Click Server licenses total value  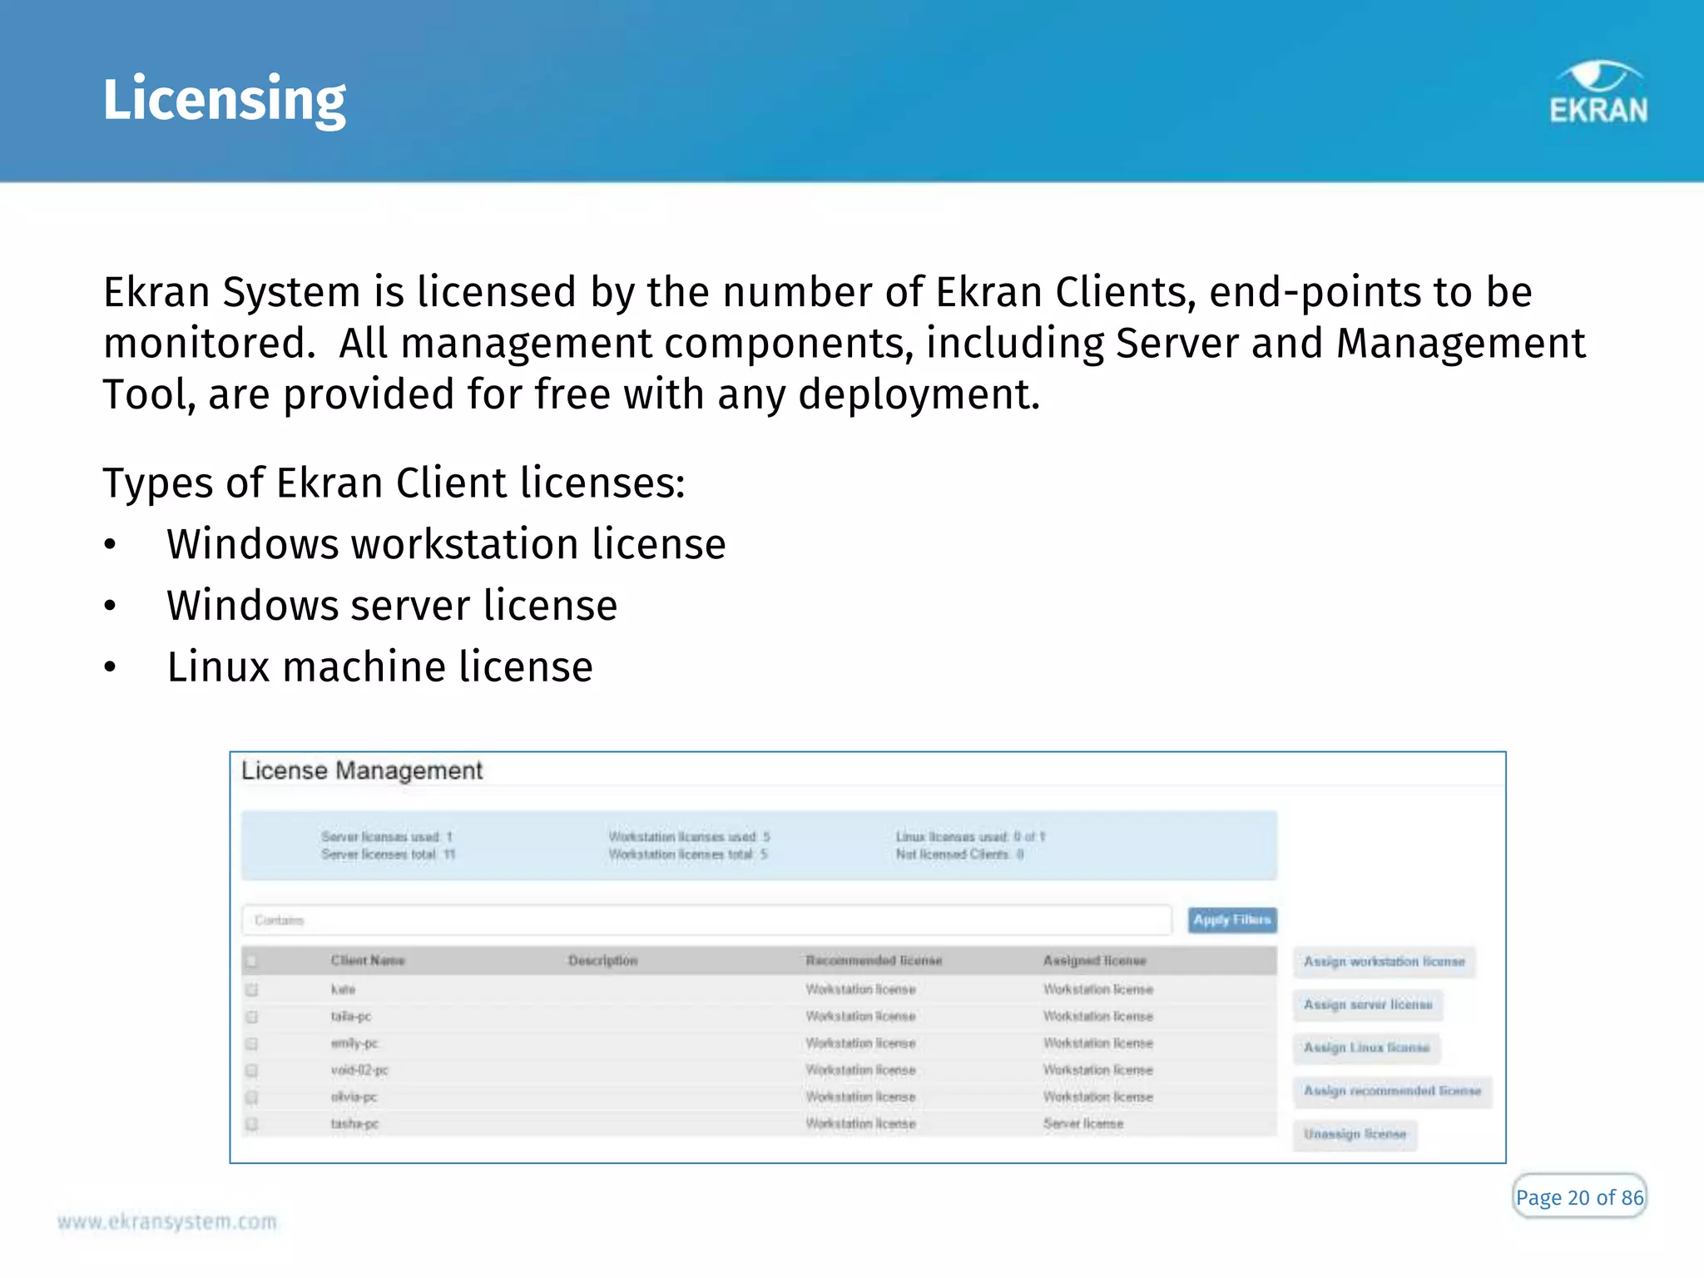[x=449, y=854]
